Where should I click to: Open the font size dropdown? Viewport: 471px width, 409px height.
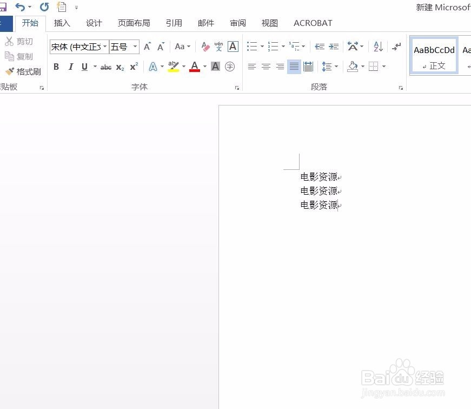135,47
